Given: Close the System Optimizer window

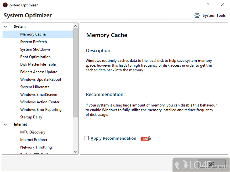Looking at the screenshot, I should click(x=222, y=5).
